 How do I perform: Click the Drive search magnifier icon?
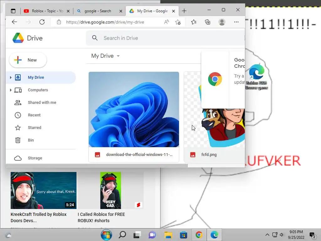pyautogui.click(x=95, y=38)
